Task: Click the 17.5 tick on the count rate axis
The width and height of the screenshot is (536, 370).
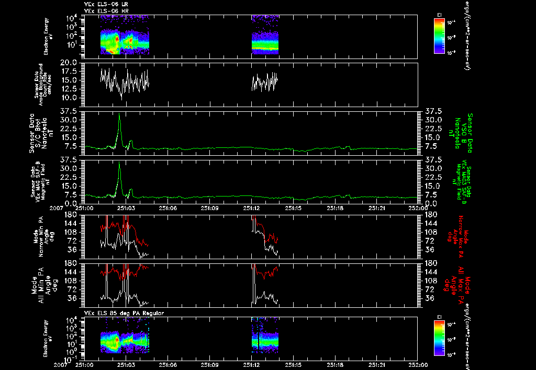Action: click(69, 72)
